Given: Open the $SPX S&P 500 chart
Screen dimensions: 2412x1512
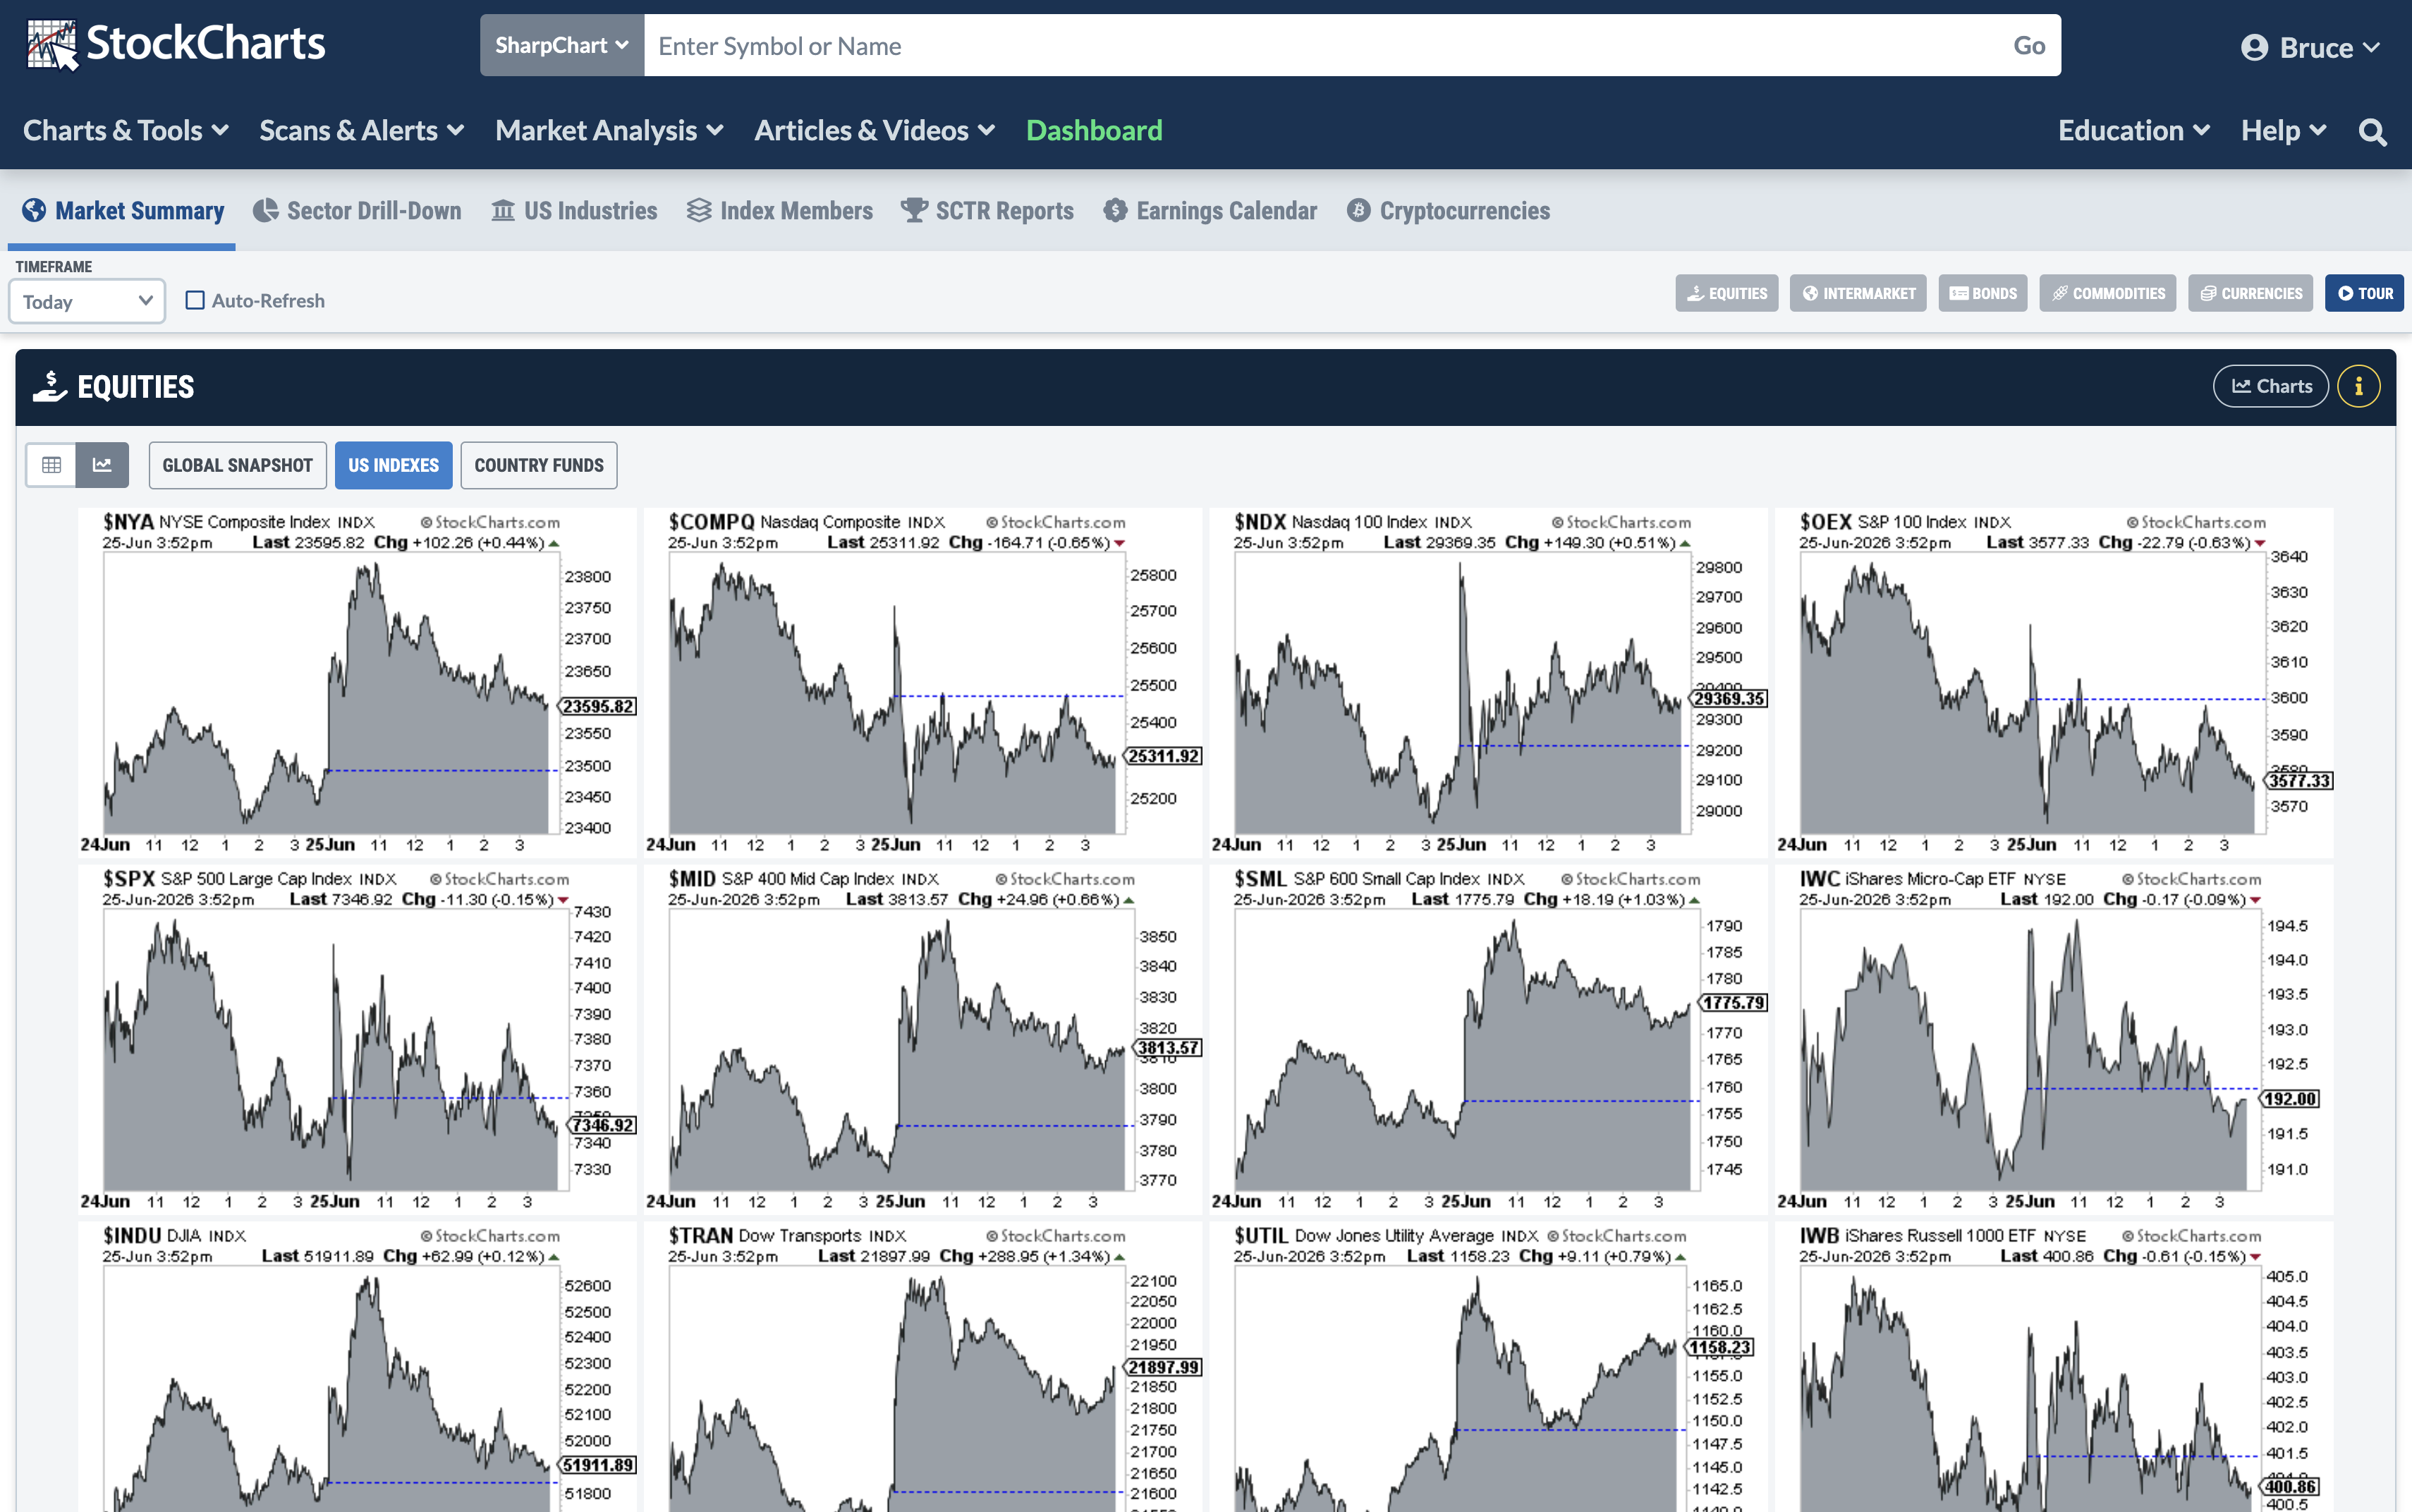Looking at the screenshot, I should coord(358,1039).
